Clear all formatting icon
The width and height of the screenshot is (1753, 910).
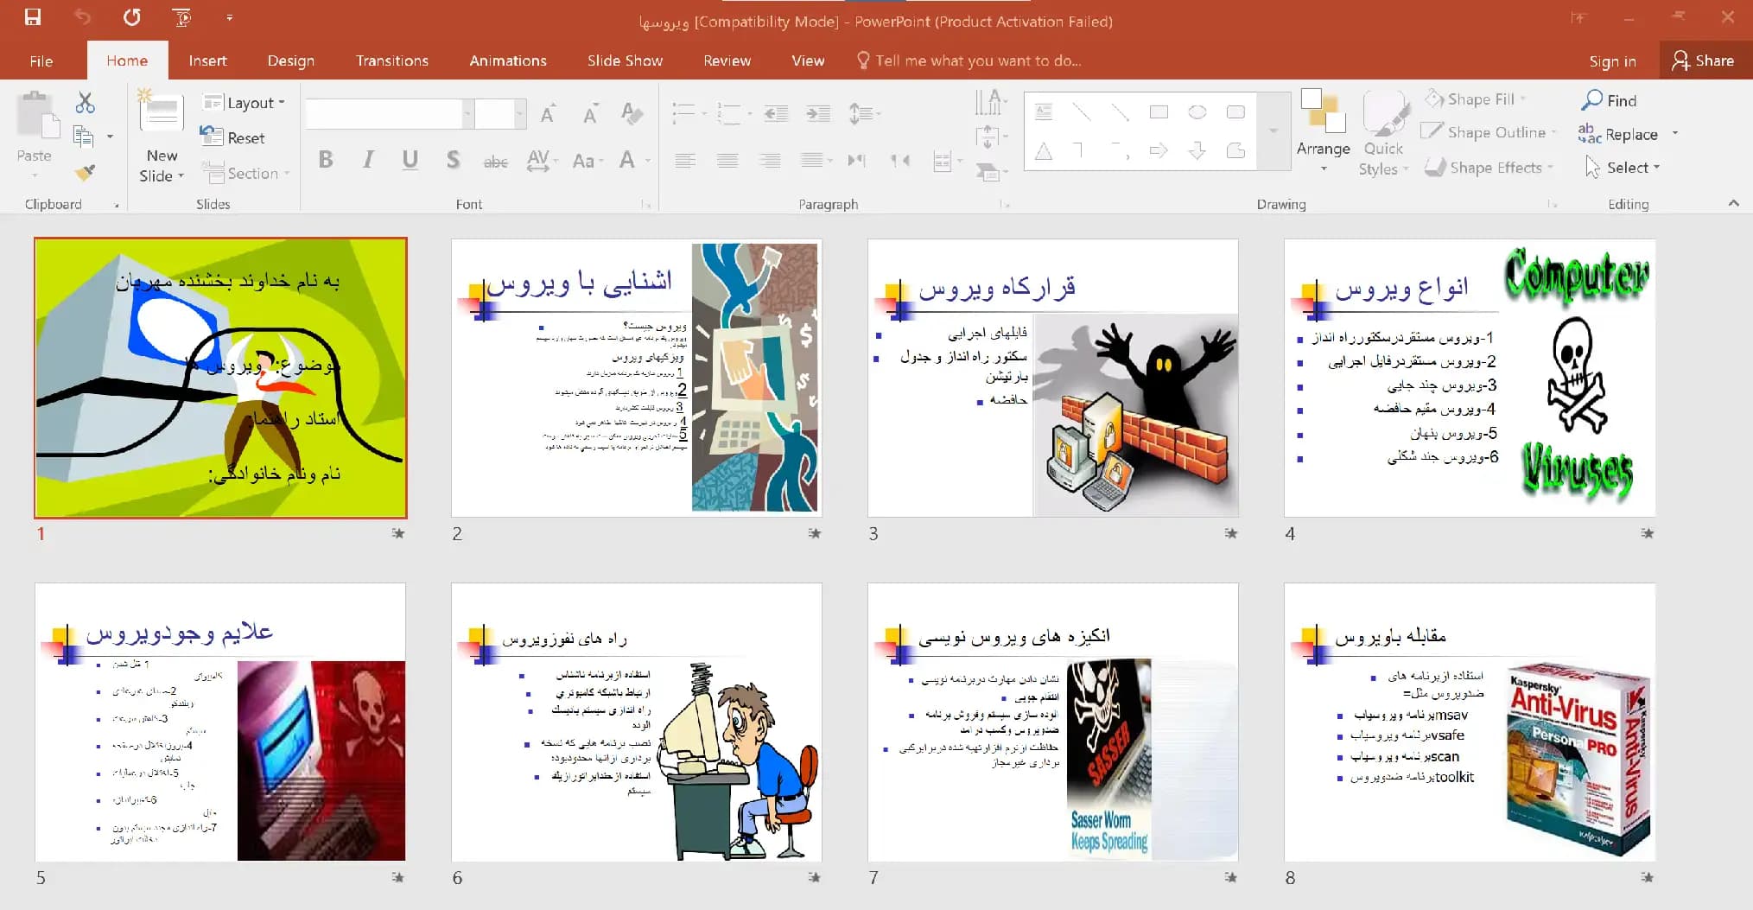(632, 113)
